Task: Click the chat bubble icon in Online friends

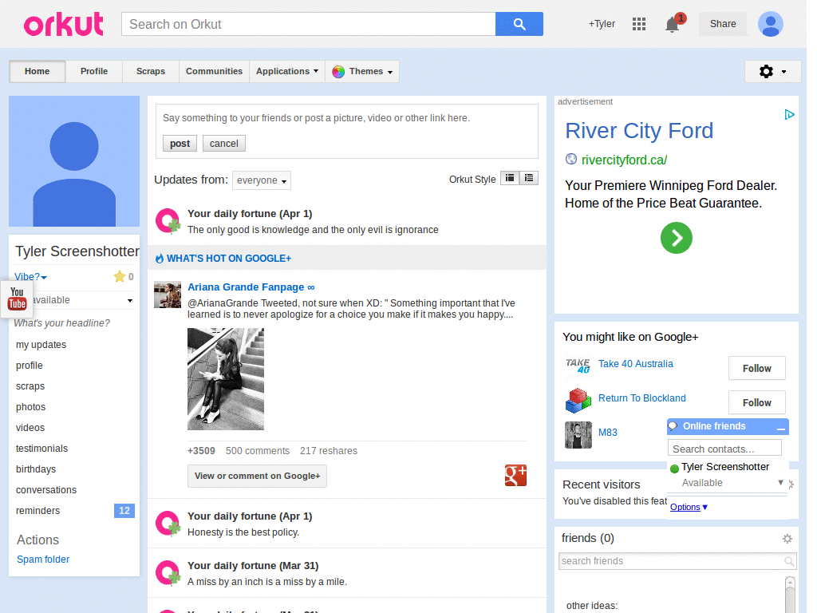Action: pyautogui.click(x=673, y=426)
